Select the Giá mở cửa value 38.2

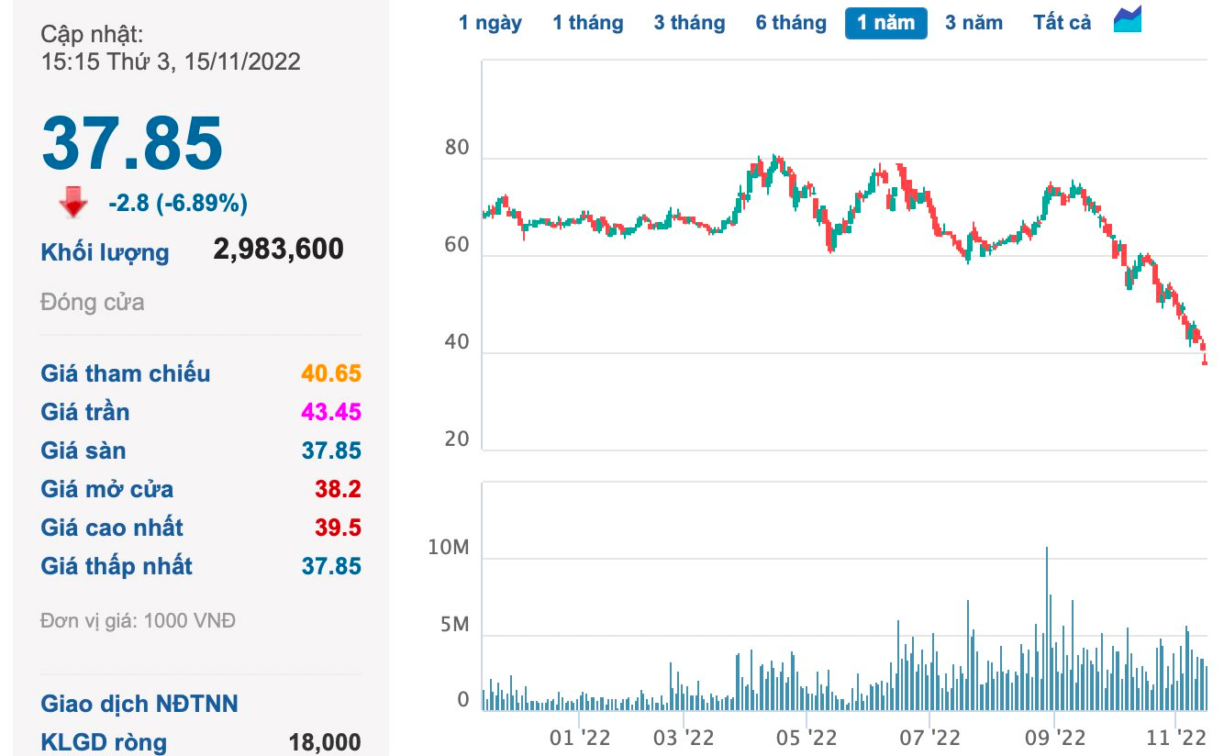click(338, 489)
